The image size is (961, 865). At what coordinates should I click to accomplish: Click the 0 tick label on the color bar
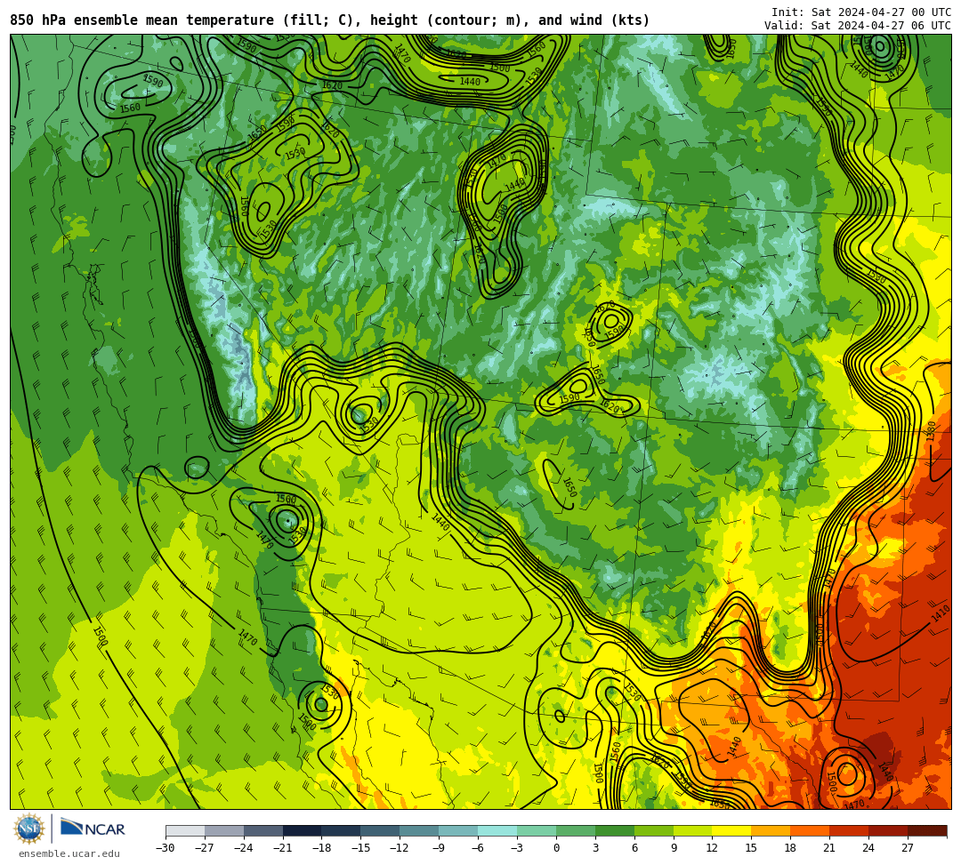click(556, 848)
